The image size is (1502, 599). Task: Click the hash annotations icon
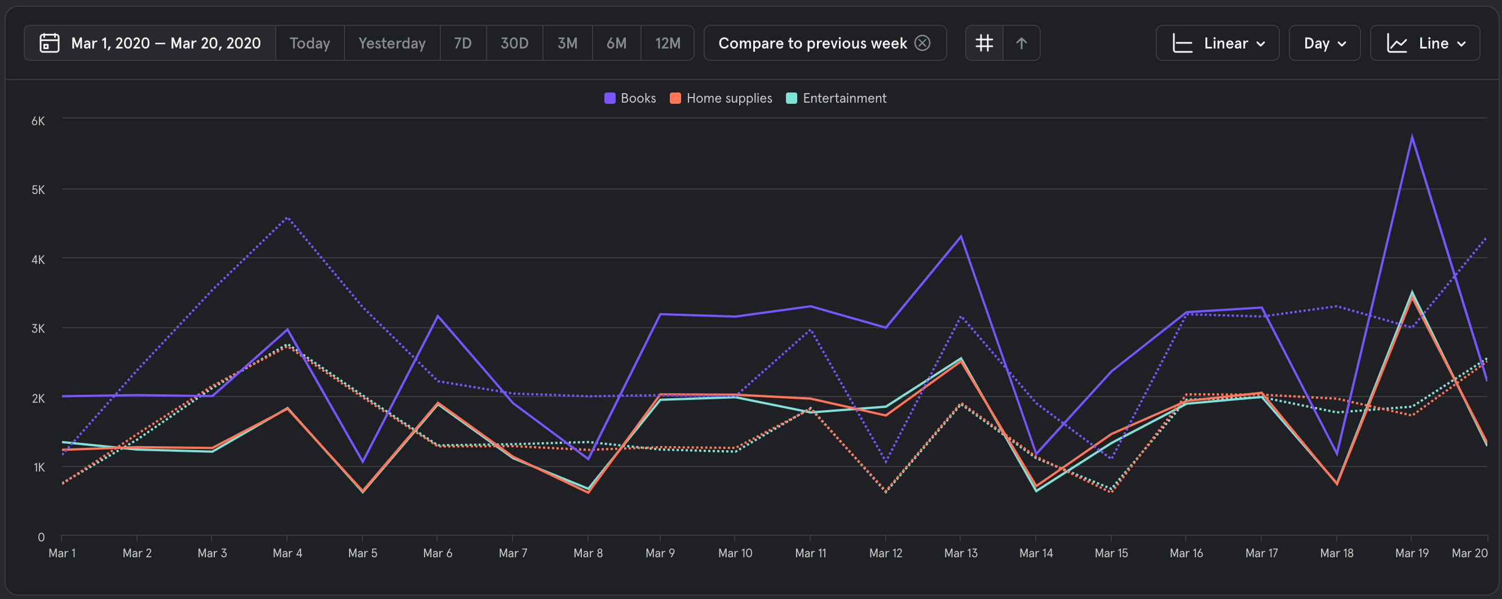click(984, 43)
